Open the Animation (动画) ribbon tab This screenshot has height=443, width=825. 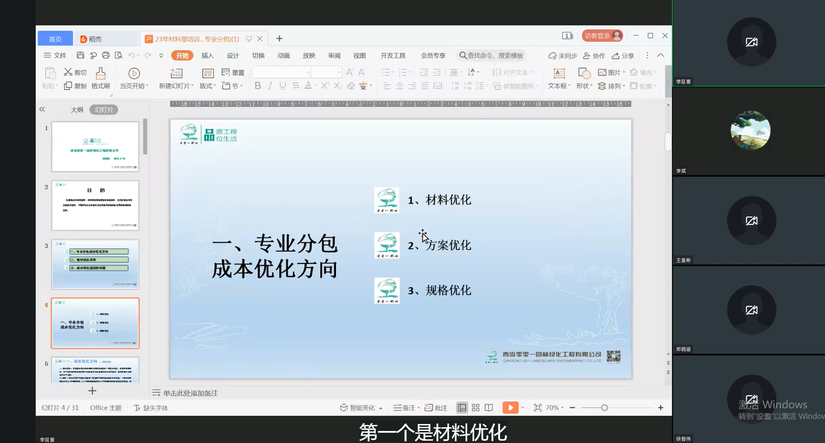[284, 56]
